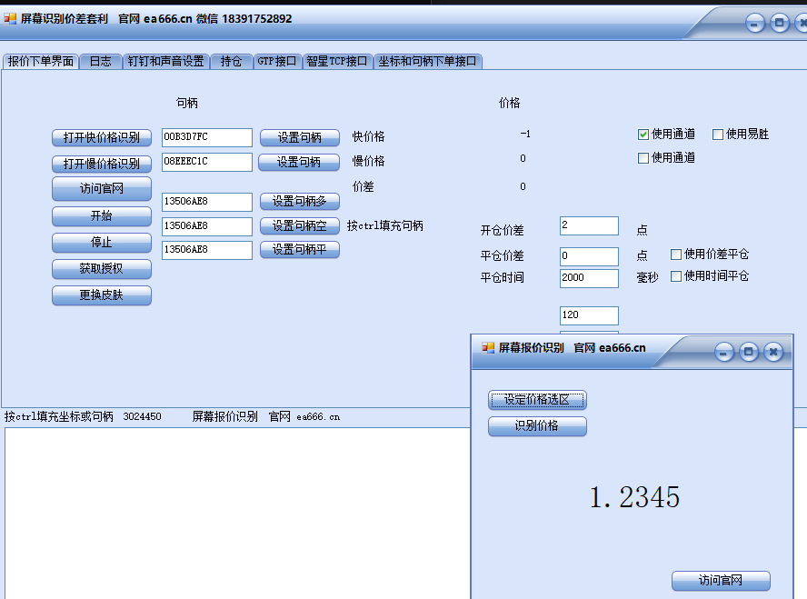Maximize the main 屏幕识别价差套利 window
Viewport: 807px width, 599px height.
(x=780, y=25)
